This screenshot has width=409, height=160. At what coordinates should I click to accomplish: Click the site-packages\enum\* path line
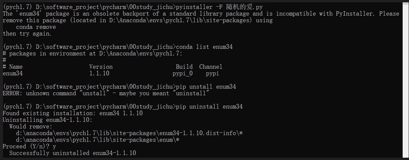click(x=98, y=140)
